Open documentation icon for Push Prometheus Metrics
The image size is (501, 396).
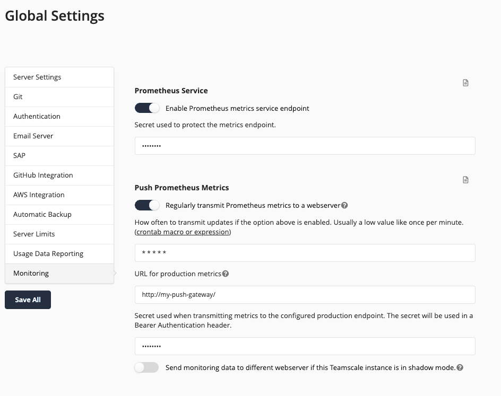[x=465, y=180]
